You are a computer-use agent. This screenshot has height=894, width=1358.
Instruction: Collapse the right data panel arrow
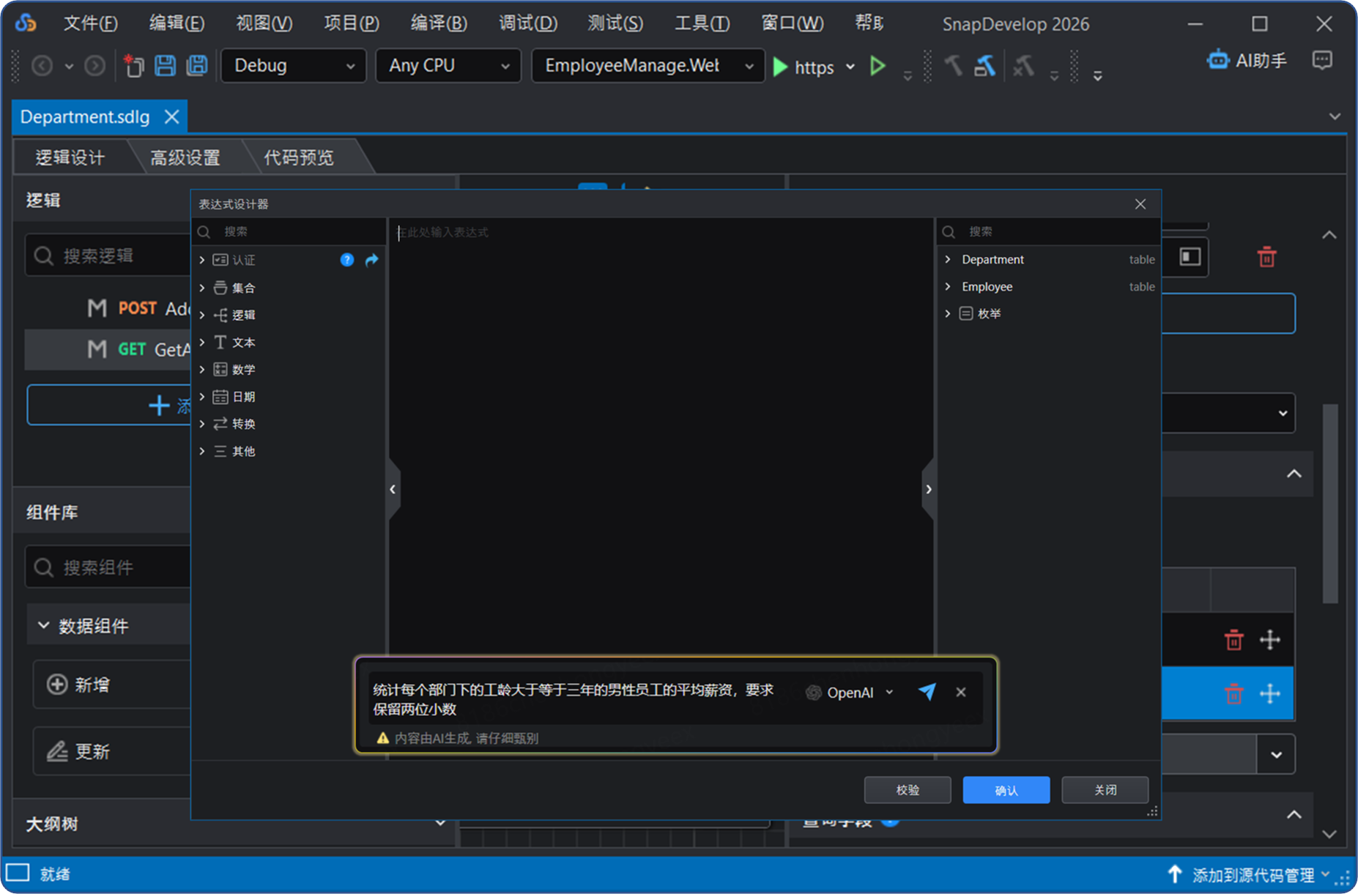click(929, 489)
